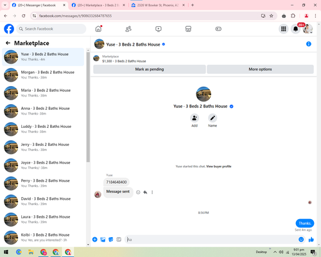Click the Facebook logo
This screenshot has height=257, width=321.
(9, 29)
